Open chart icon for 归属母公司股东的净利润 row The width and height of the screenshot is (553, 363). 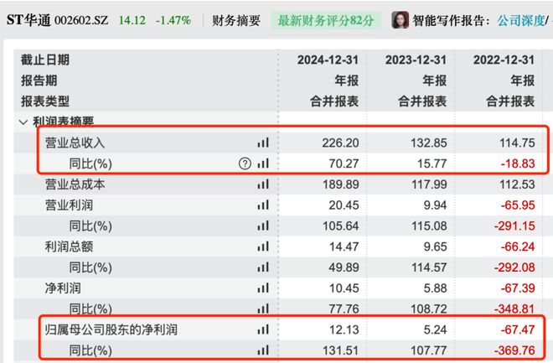[x=263, y=329]
